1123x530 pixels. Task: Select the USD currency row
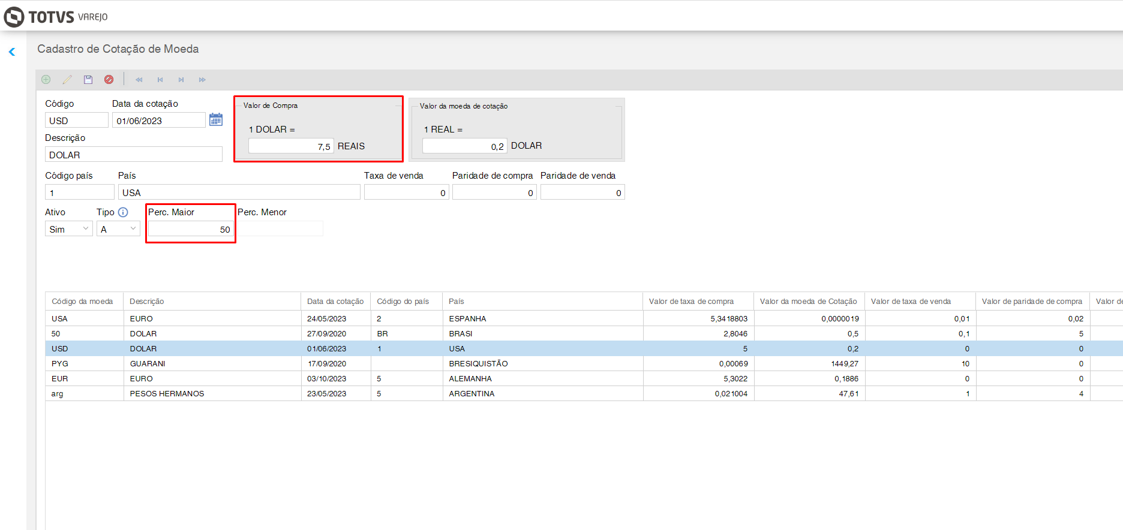pos(584,348)
